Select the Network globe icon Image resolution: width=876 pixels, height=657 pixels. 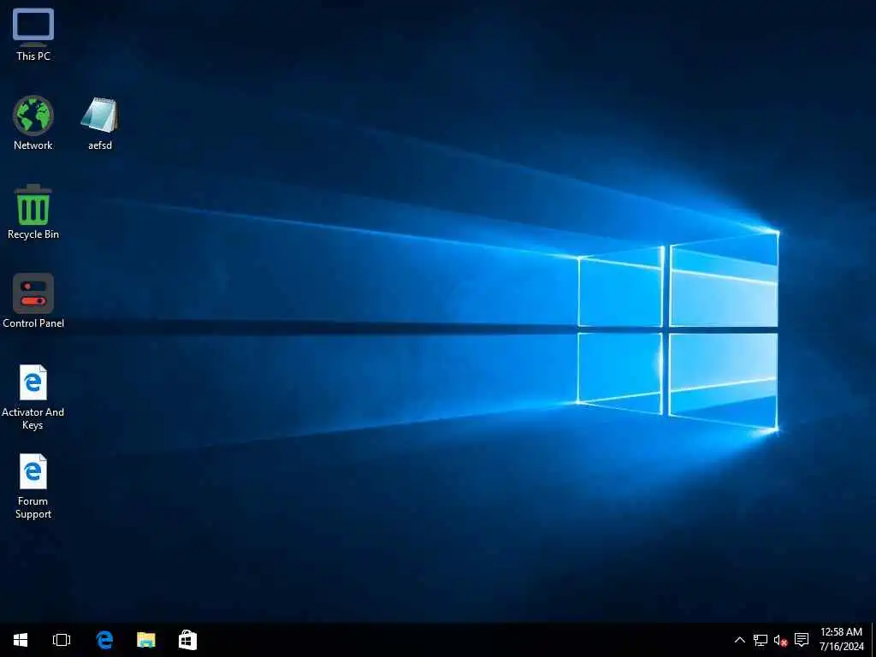click(33, 115)
